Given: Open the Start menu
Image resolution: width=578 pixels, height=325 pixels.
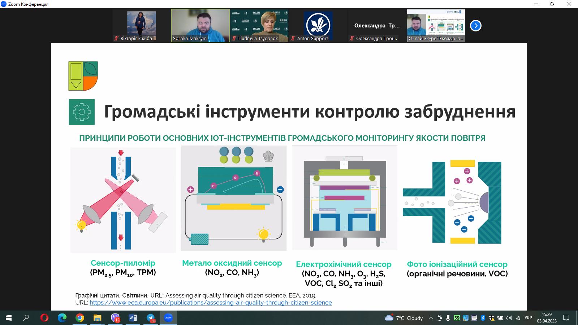Looking at the screenshot, I should pyautogui.click(x=9, y=318).
